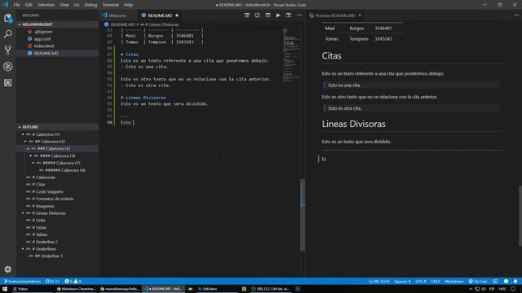This screenshot has width=522, height=293.
Task: Select the Preview README.MD tab
Action: pyautogui.click(x=335, y=15)
